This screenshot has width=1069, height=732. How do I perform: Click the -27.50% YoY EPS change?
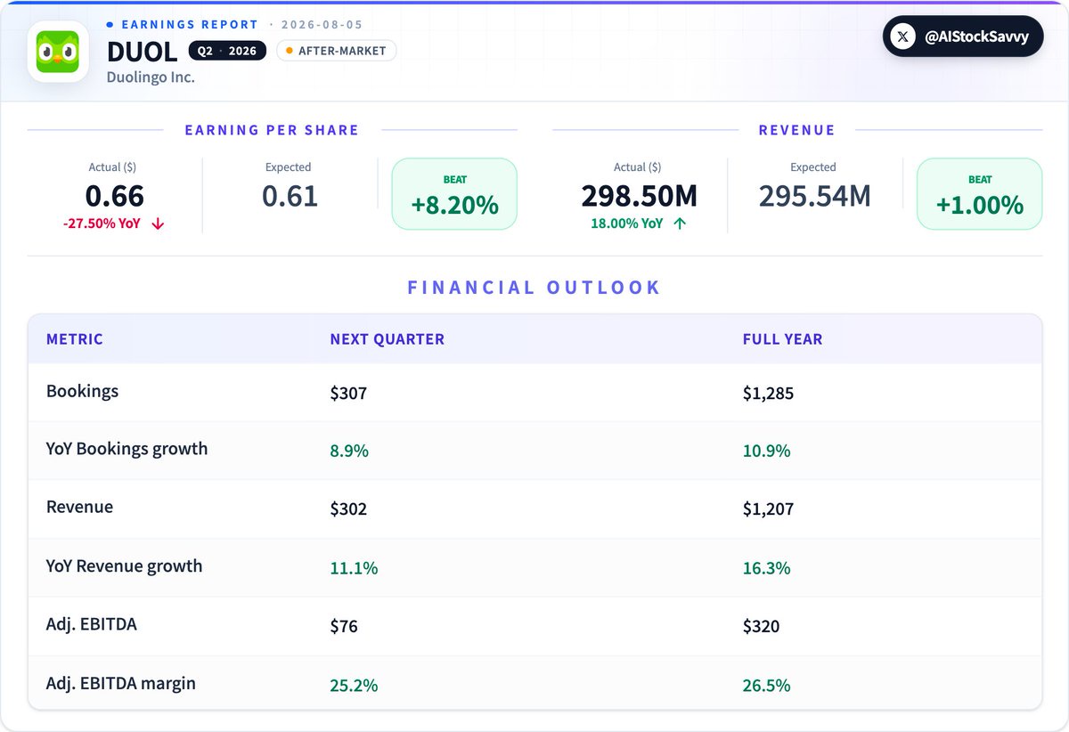click(102, 224)
